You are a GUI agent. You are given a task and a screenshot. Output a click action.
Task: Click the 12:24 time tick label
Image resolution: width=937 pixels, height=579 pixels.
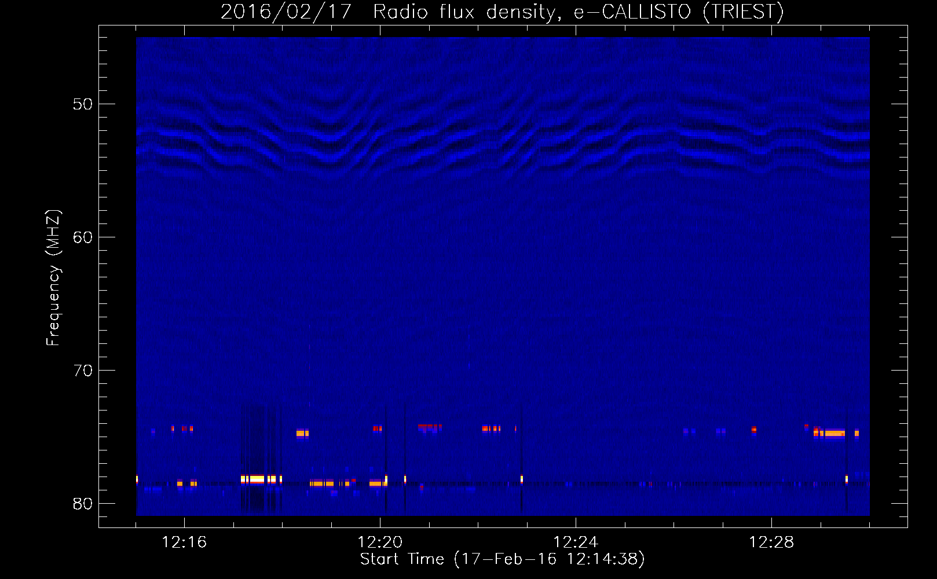[x=576, y=542]
